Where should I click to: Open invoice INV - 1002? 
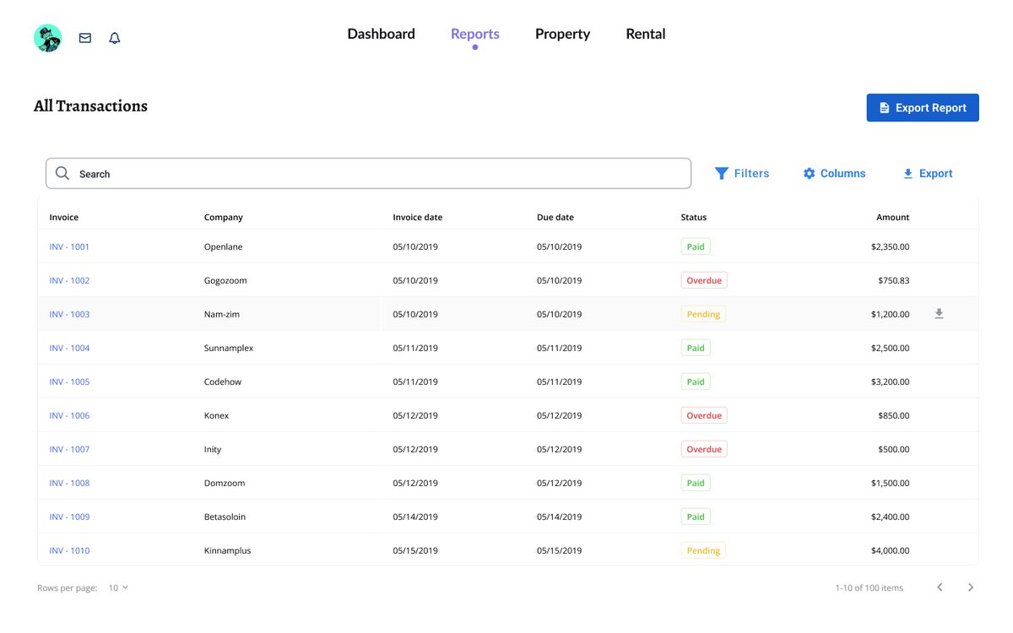point(69,280)
